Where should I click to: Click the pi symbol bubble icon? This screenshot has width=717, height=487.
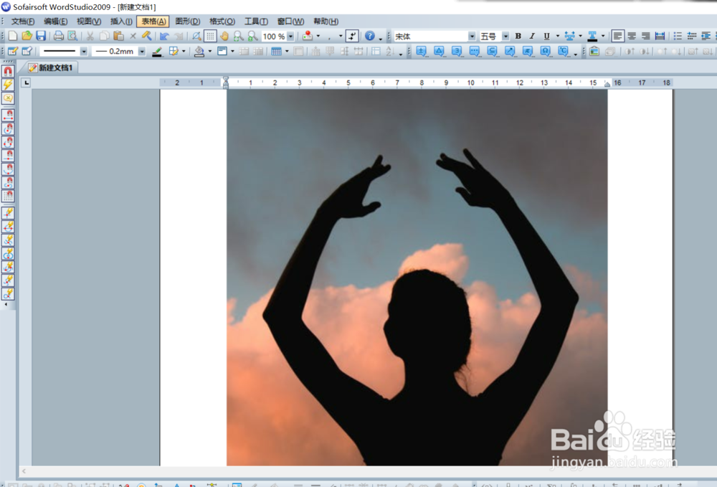(x=528, y=51)
